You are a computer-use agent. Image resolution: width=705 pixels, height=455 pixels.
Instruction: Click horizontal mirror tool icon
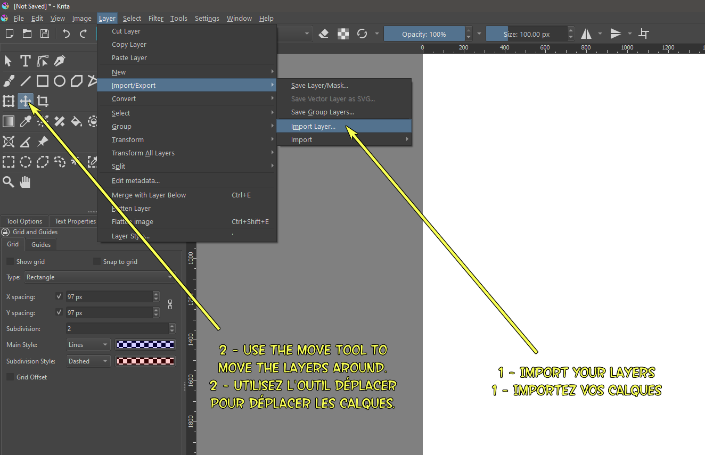pos(586,34)
